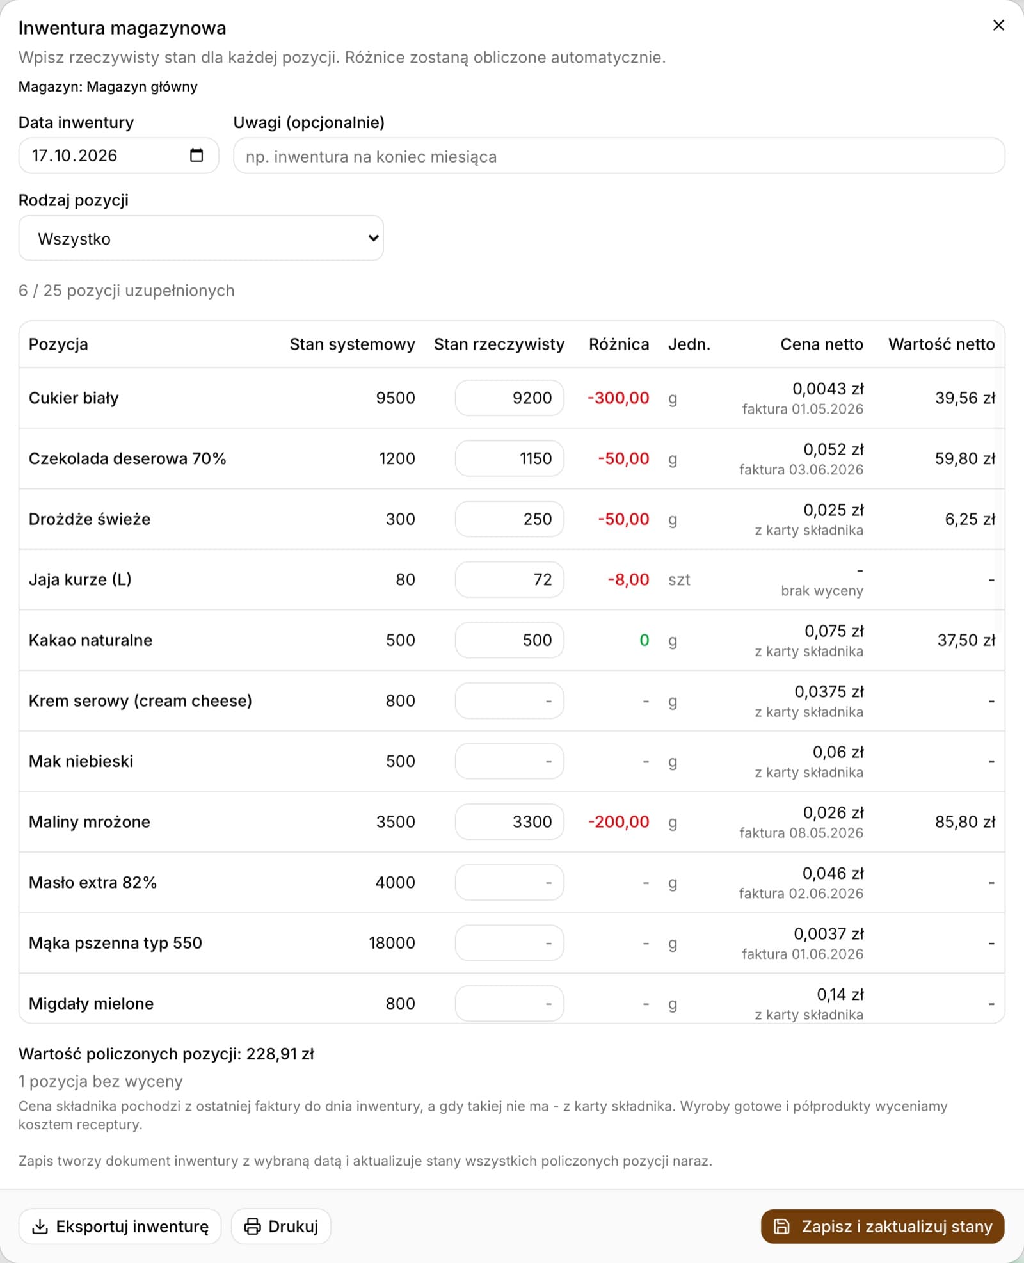Open the calendar picker icon in date field

[x=196, y=156]
